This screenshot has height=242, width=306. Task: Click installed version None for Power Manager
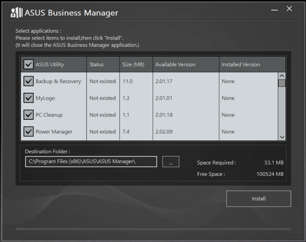(228, 132)
